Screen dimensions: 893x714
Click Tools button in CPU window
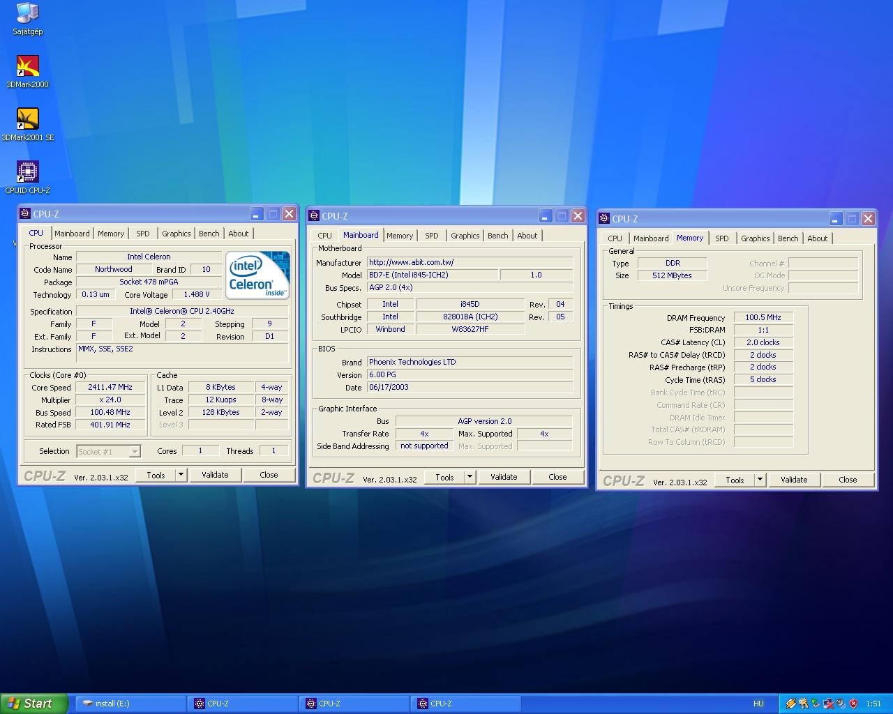click(x=156, y=475)
